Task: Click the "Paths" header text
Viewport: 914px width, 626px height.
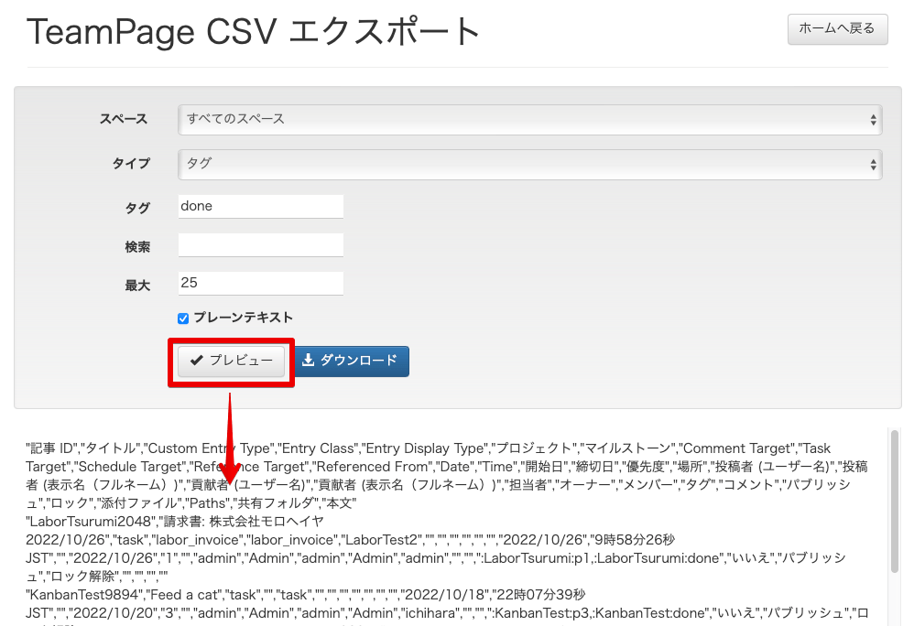Action: click(x=209, y=503)
